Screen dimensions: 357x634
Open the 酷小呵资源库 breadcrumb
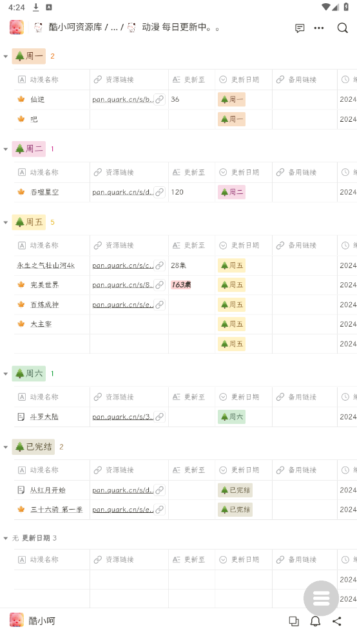point(75,28)
